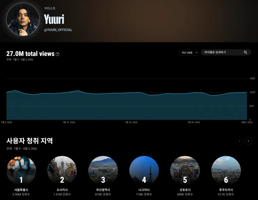The height and width of the screenshot is (200, 258).
Task: Click the 사용자 청취 지역 section heading
Action: coord(30,141)
